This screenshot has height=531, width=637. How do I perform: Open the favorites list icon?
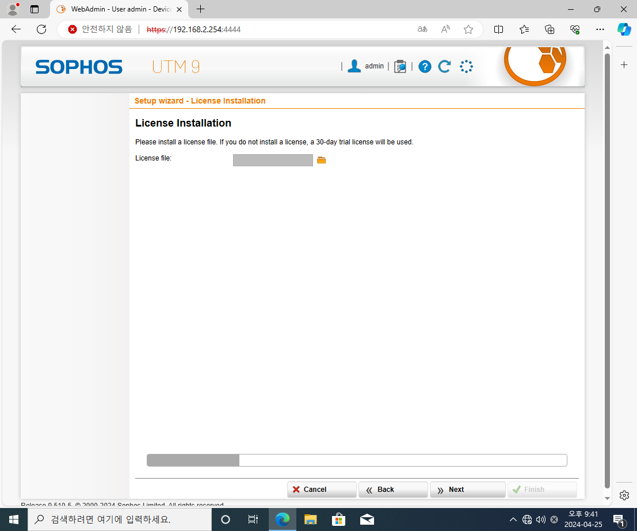524,29
